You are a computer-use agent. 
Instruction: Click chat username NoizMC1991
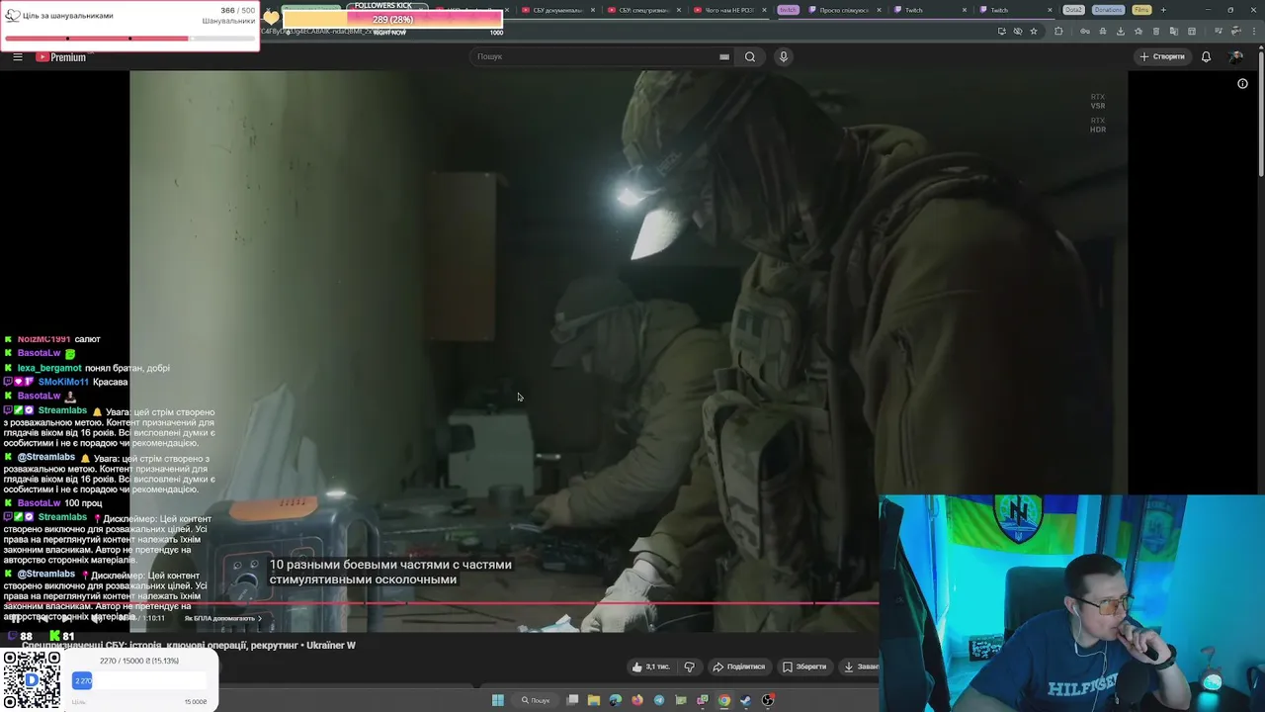coord(43,339)
